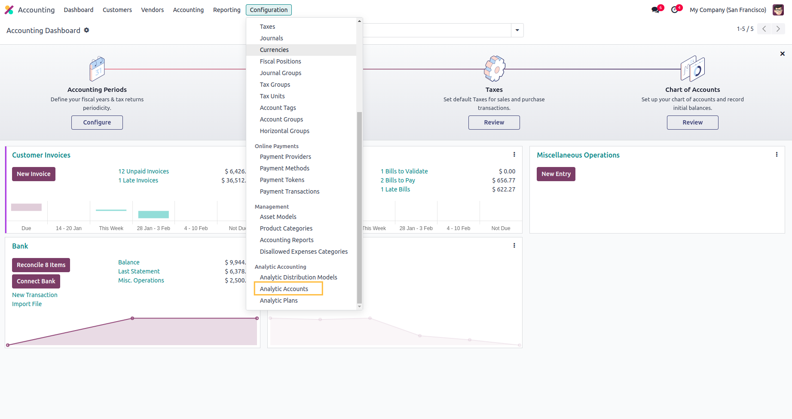
Task: Click the Configuration menu scrollbar thumb
Action: (359, 207)
